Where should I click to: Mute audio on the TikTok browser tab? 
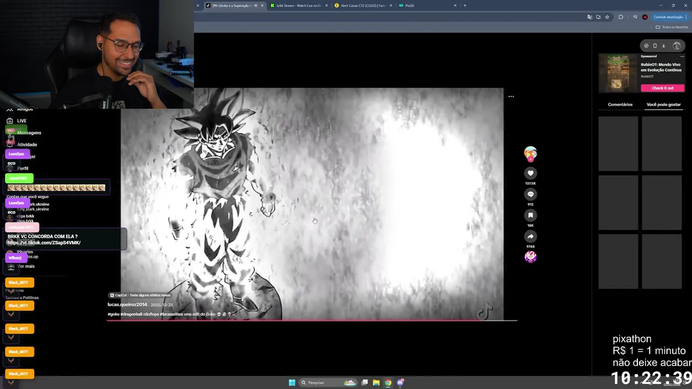(255, 5)
